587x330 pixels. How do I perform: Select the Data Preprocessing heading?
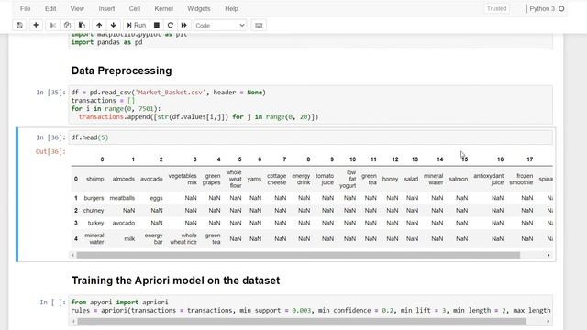point(122,71)
